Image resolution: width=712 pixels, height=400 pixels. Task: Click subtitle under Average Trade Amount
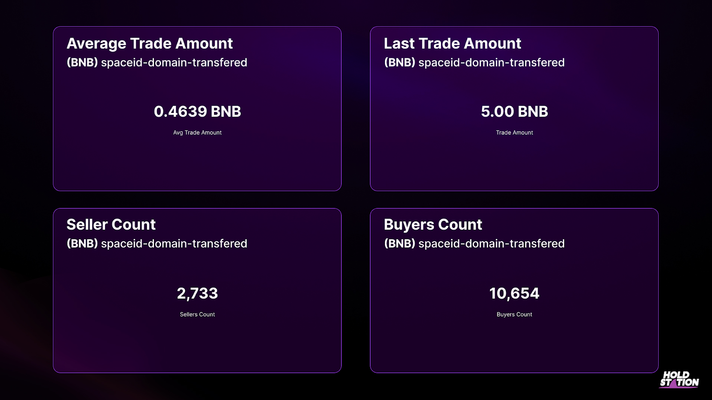(x=157, y=63)
